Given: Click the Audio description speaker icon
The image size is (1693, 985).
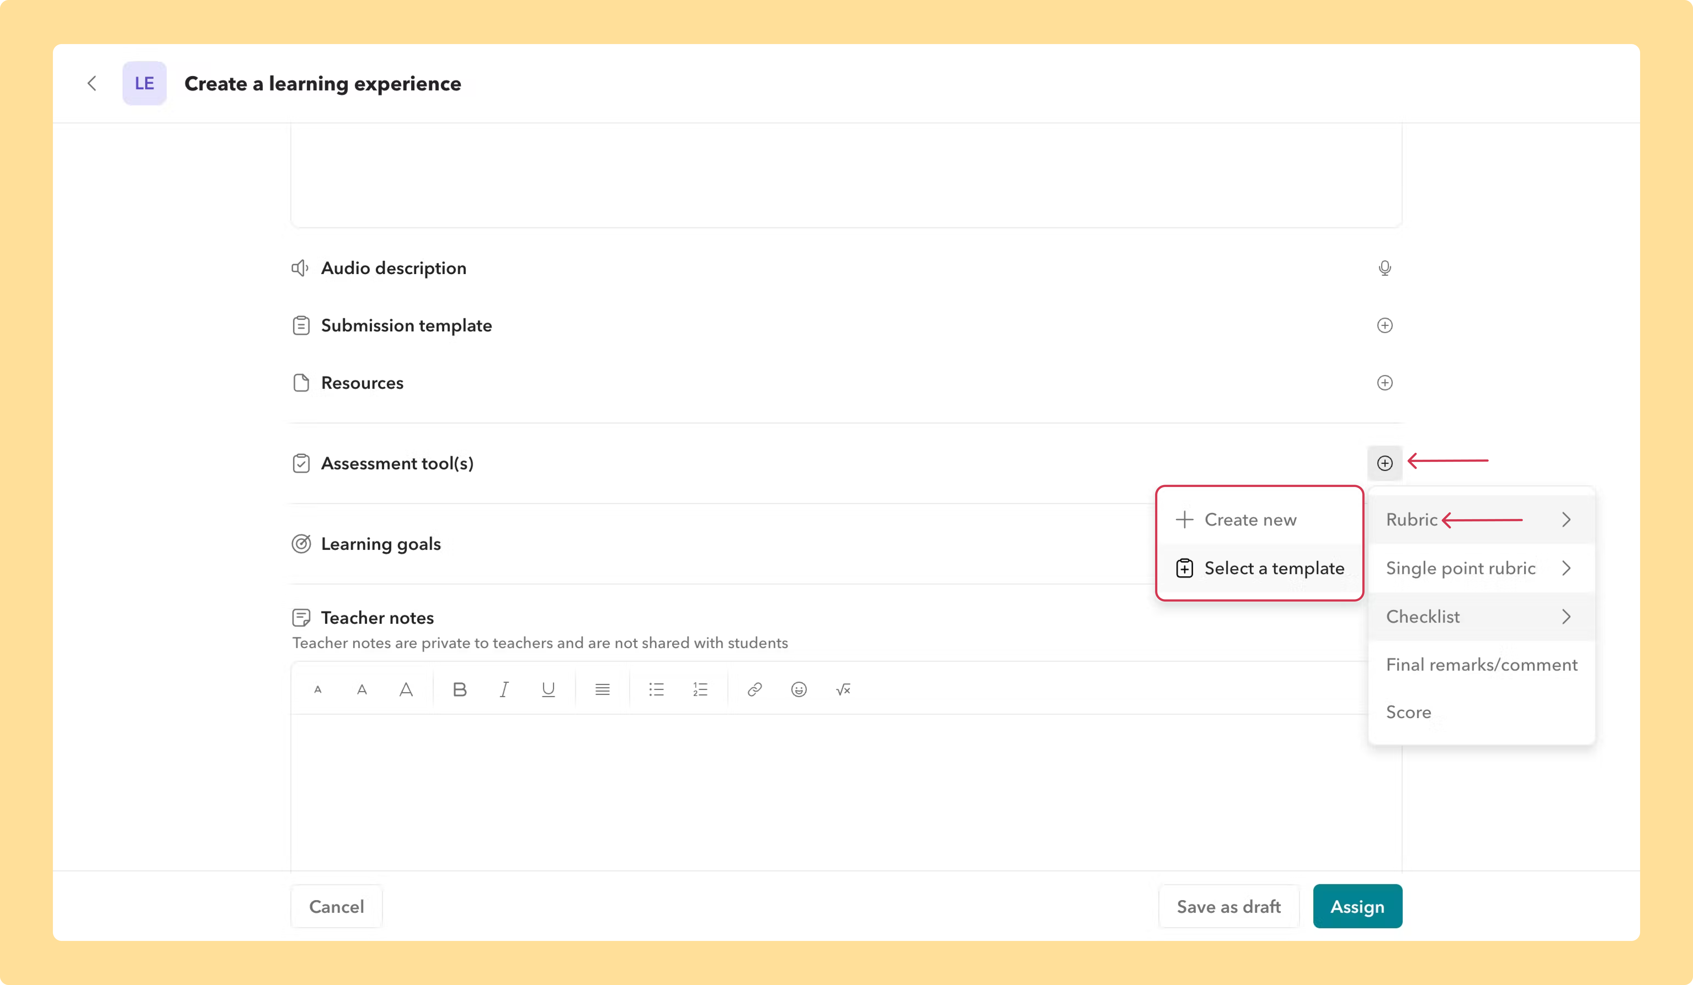Looking at the screenshot, I should [300, 268].
